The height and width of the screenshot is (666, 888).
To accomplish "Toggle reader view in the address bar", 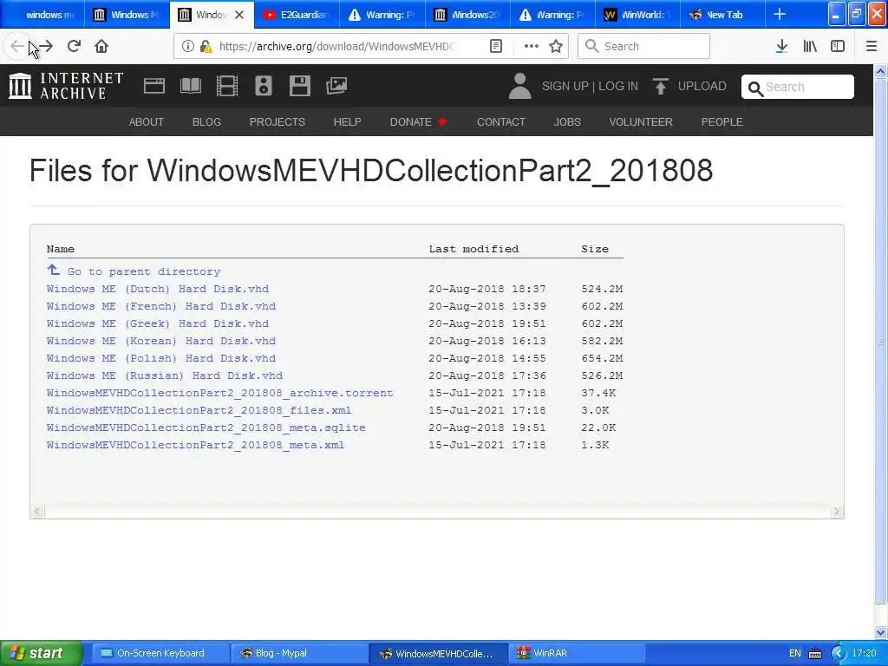I will pos(495,47).
